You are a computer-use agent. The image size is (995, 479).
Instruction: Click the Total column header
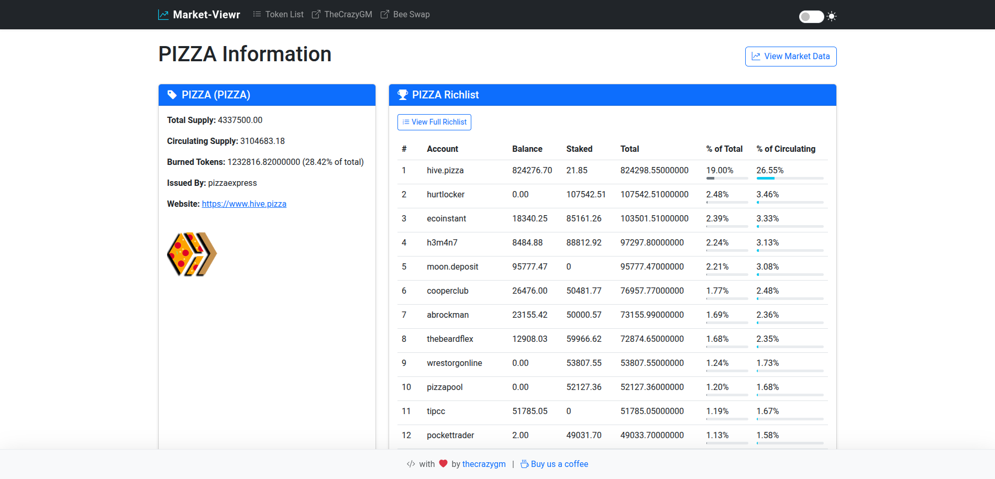tap(629, 149)
